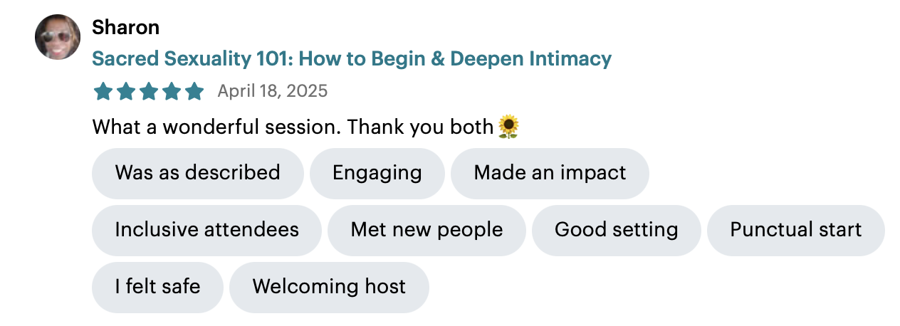Select the "Good setting" tag
The image size is (900, 326).
(617, 230)
